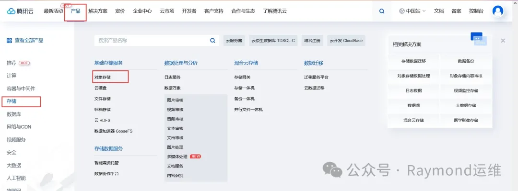
Task: Open the 迁移服务平台 link
Action: [x=317, y=77]
